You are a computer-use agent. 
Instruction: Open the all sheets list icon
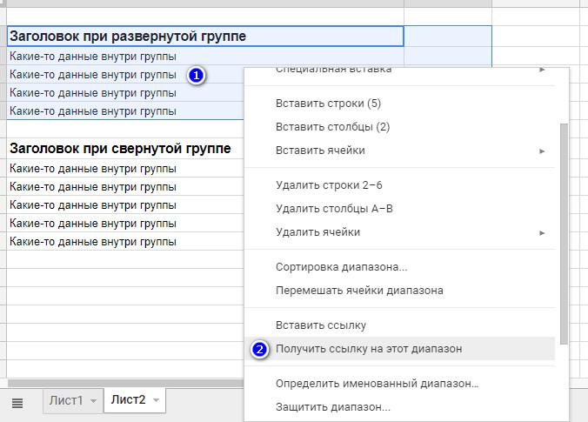click(x=17, y=403)
